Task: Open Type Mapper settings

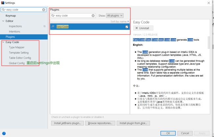Action: click(x=17, y=47)
